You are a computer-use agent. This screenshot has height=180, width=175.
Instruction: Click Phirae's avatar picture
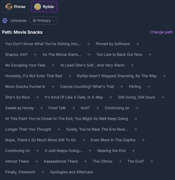(x=9, y=7)
